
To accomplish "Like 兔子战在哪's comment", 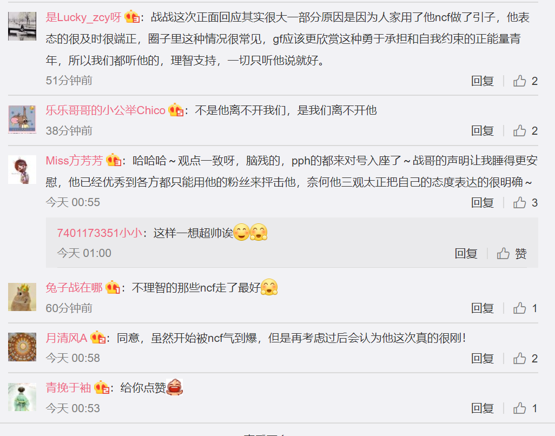I will coord(525,308).
